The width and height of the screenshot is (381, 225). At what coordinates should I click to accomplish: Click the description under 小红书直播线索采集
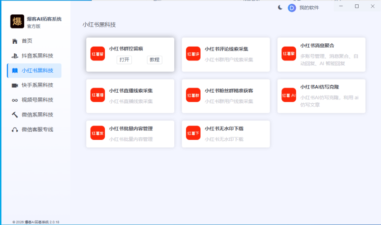tap(130, 101)
